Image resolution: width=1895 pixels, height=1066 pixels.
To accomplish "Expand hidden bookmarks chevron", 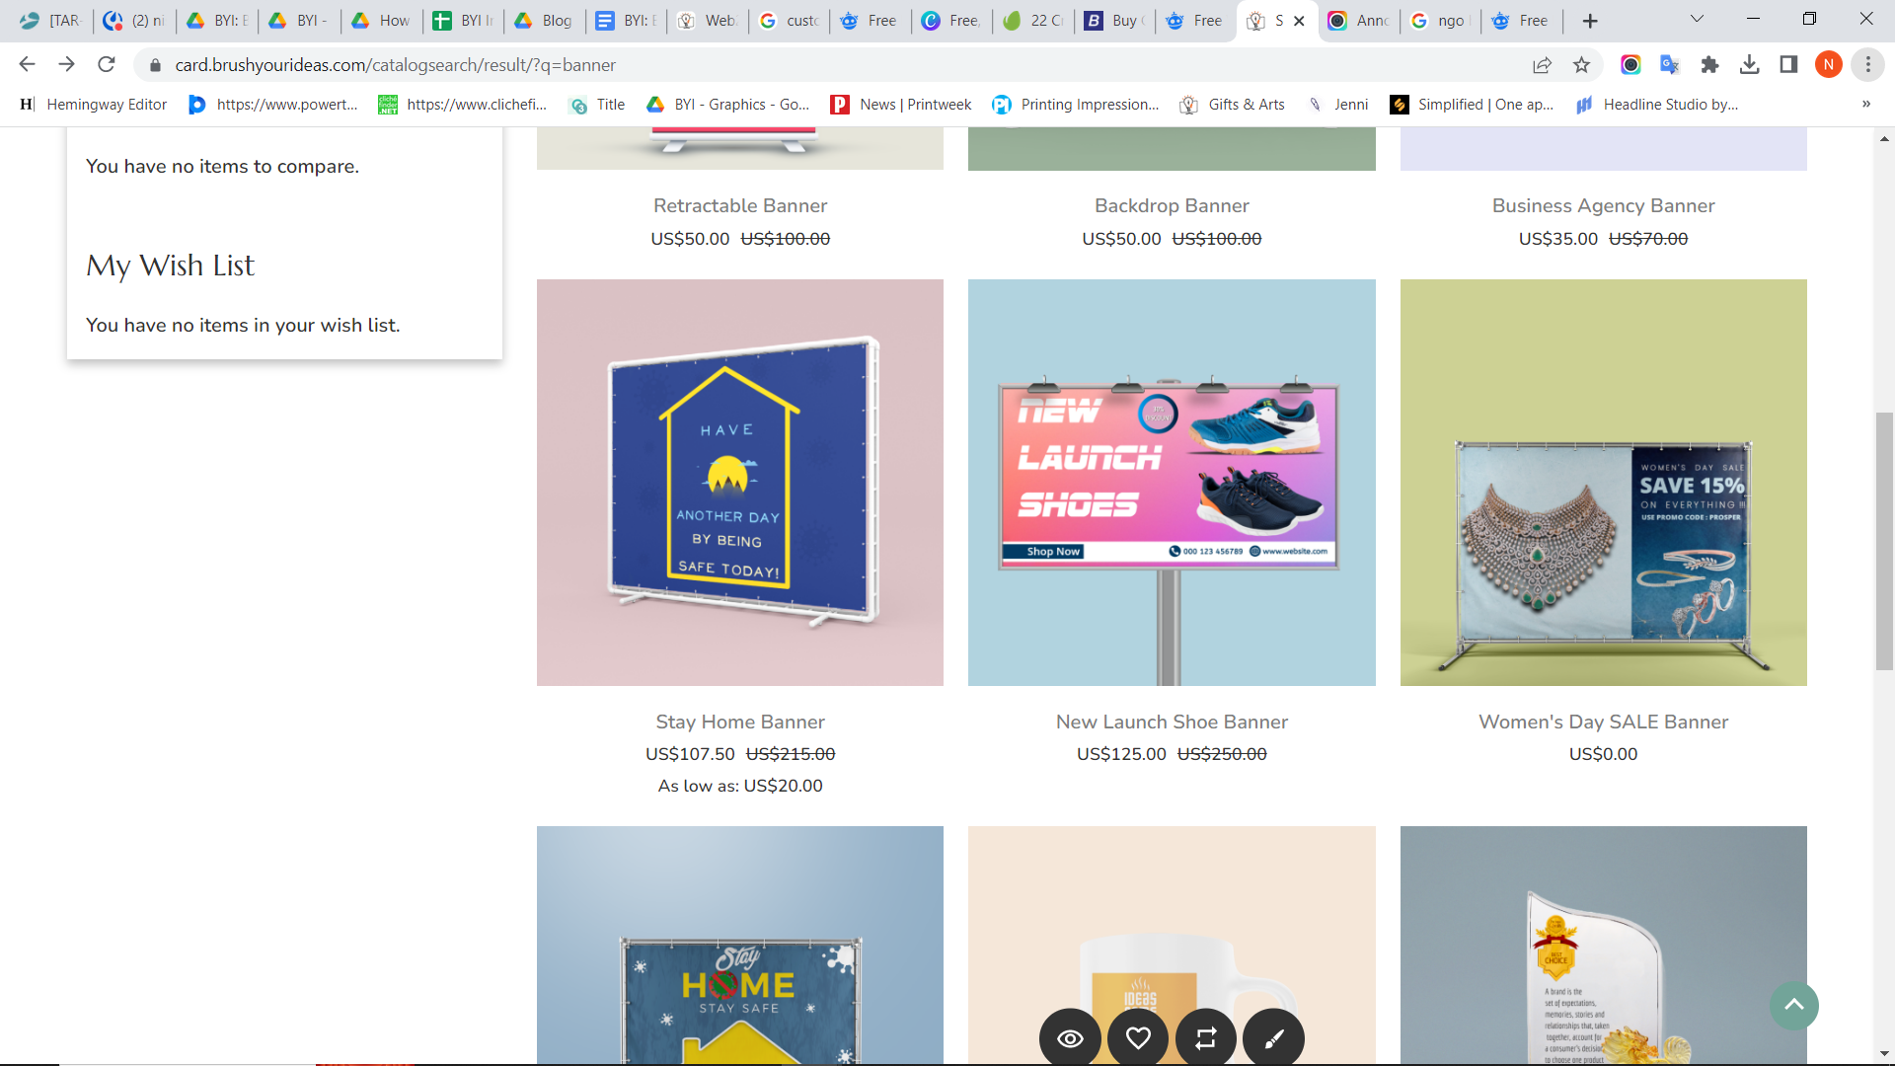I will [1865, 105].
